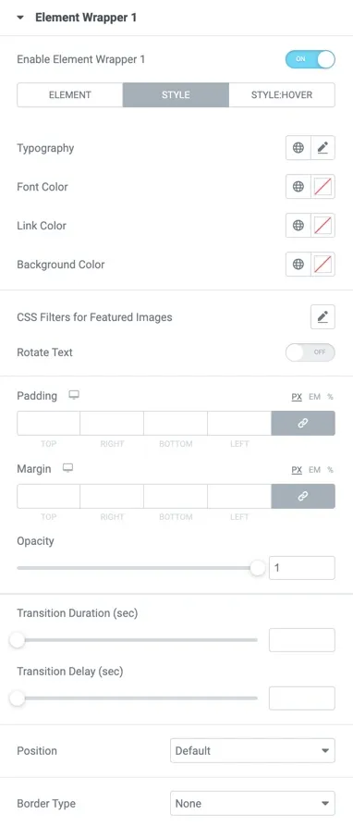Viewport: 353px width, 827px height.
Task: Pick a Font Color swatch
Action: [x=323, y=187]
